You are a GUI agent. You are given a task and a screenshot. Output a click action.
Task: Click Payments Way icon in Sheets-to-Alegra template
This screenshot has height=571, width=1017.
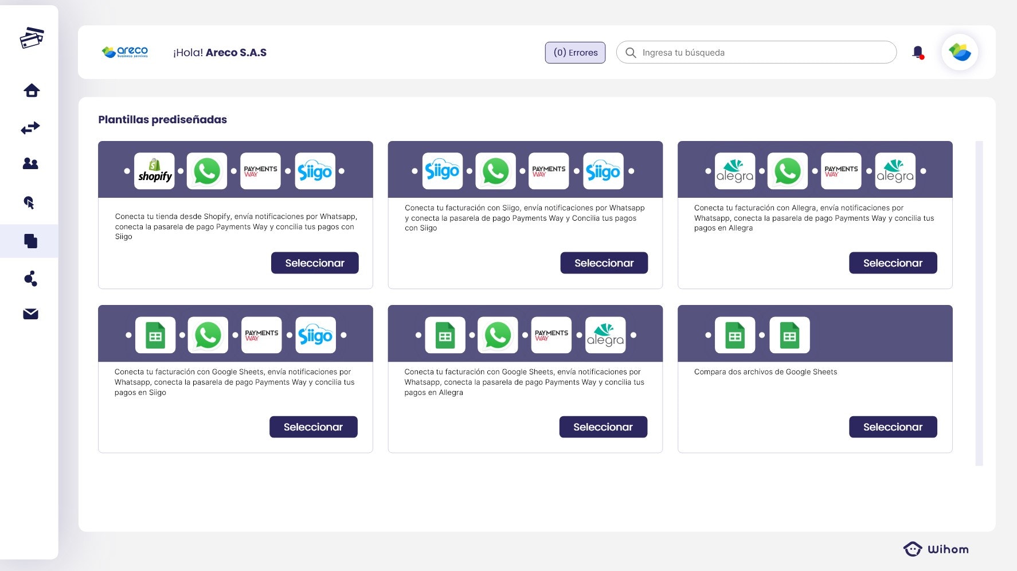click(551, 335)
